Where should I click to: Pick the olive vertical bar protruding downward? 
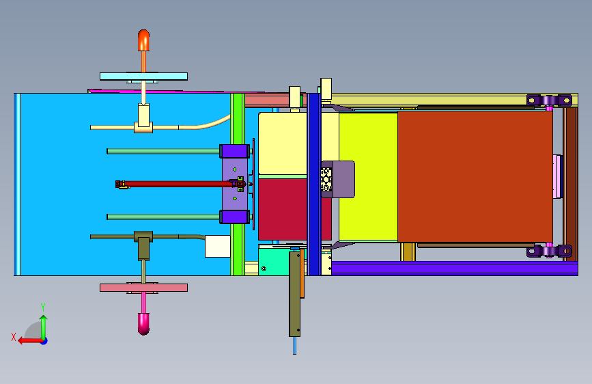[294, 294]
